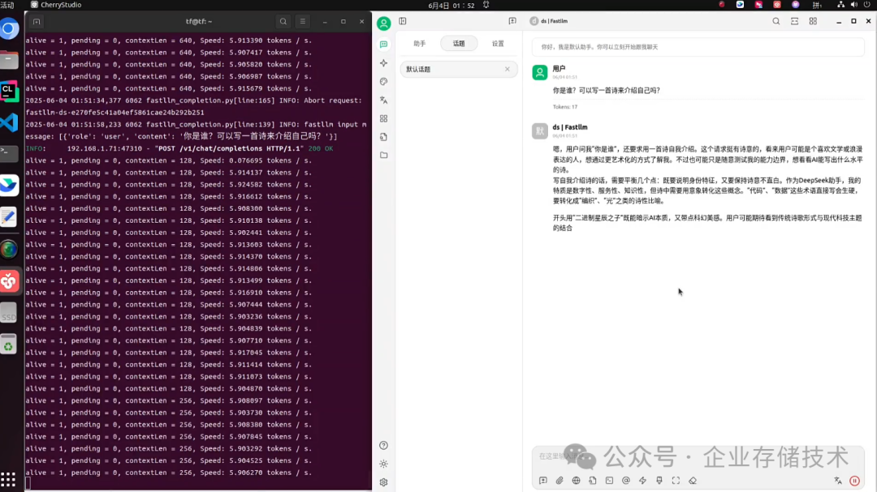Click the grey ds | Fastllm message avatar
877x492 pixels.
click(x=540, y=130)
